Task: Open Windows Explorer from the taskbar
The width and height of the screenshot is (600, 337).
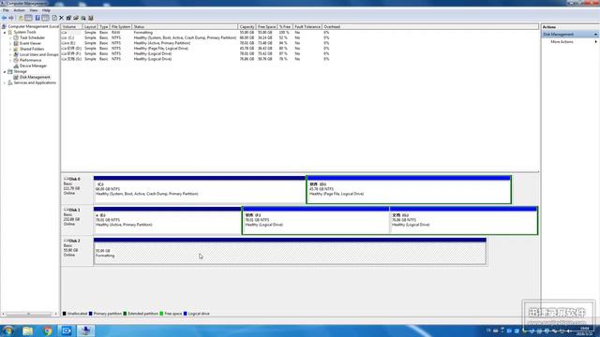Action: [27, 330]
